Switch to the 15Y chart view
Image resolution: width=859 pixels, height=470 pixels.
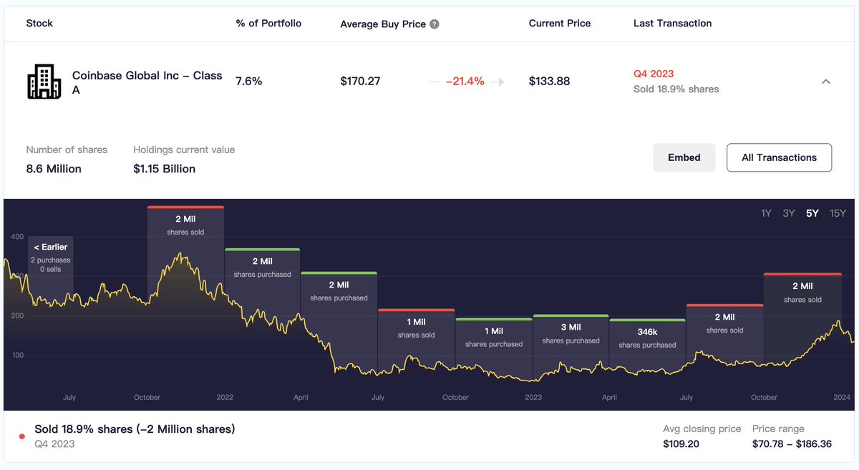pyautogui.click(x=838, y=212)
